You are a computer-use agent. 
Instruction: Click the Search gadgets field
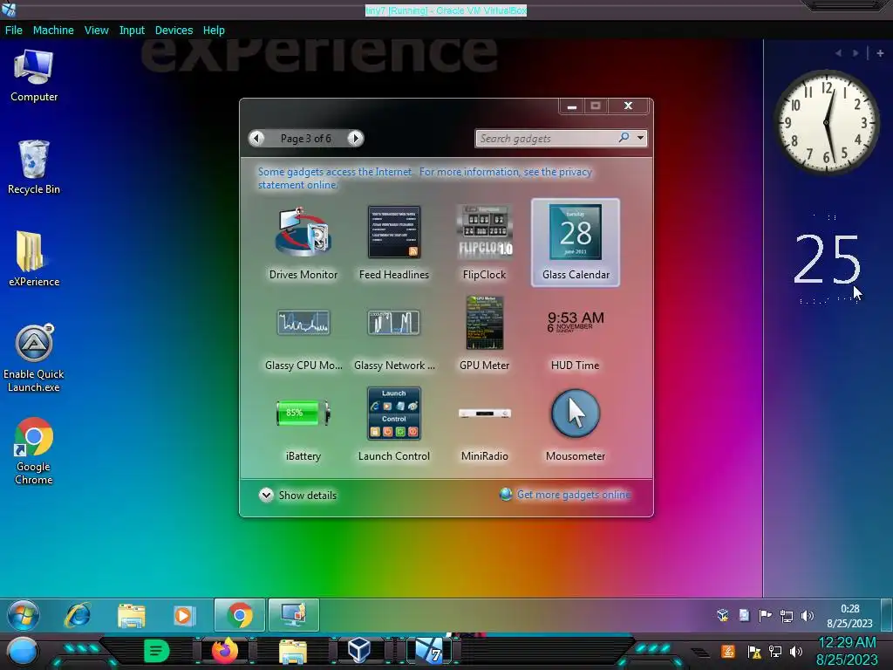pyautogui.click(x=547, y=138)
